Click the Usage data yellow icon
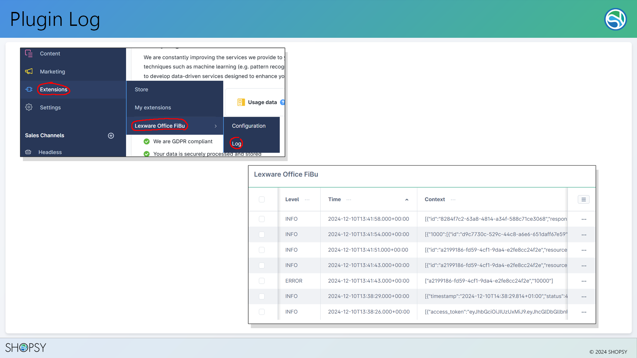Image resolution: width=637 pixels, height=358 pixels. click(x=241, y=102)
